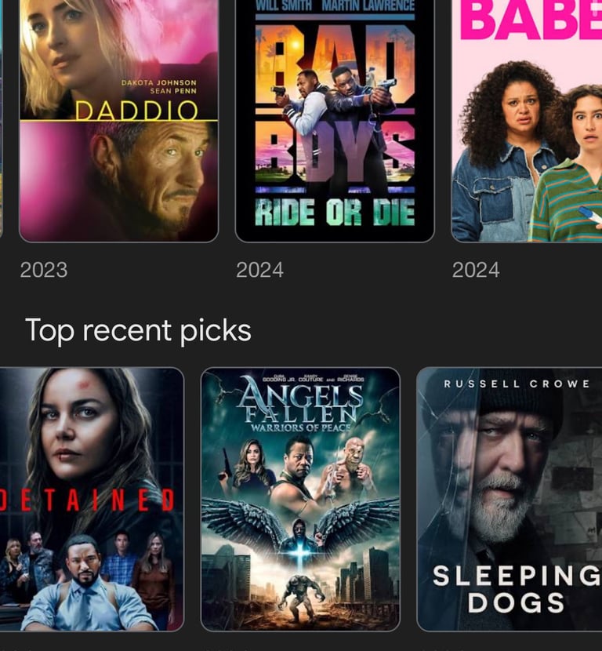Image resolution: width=602 pixels, height=651 pixels.
Task: Click the red DETAINED title lettering
Action: [87, 500]
